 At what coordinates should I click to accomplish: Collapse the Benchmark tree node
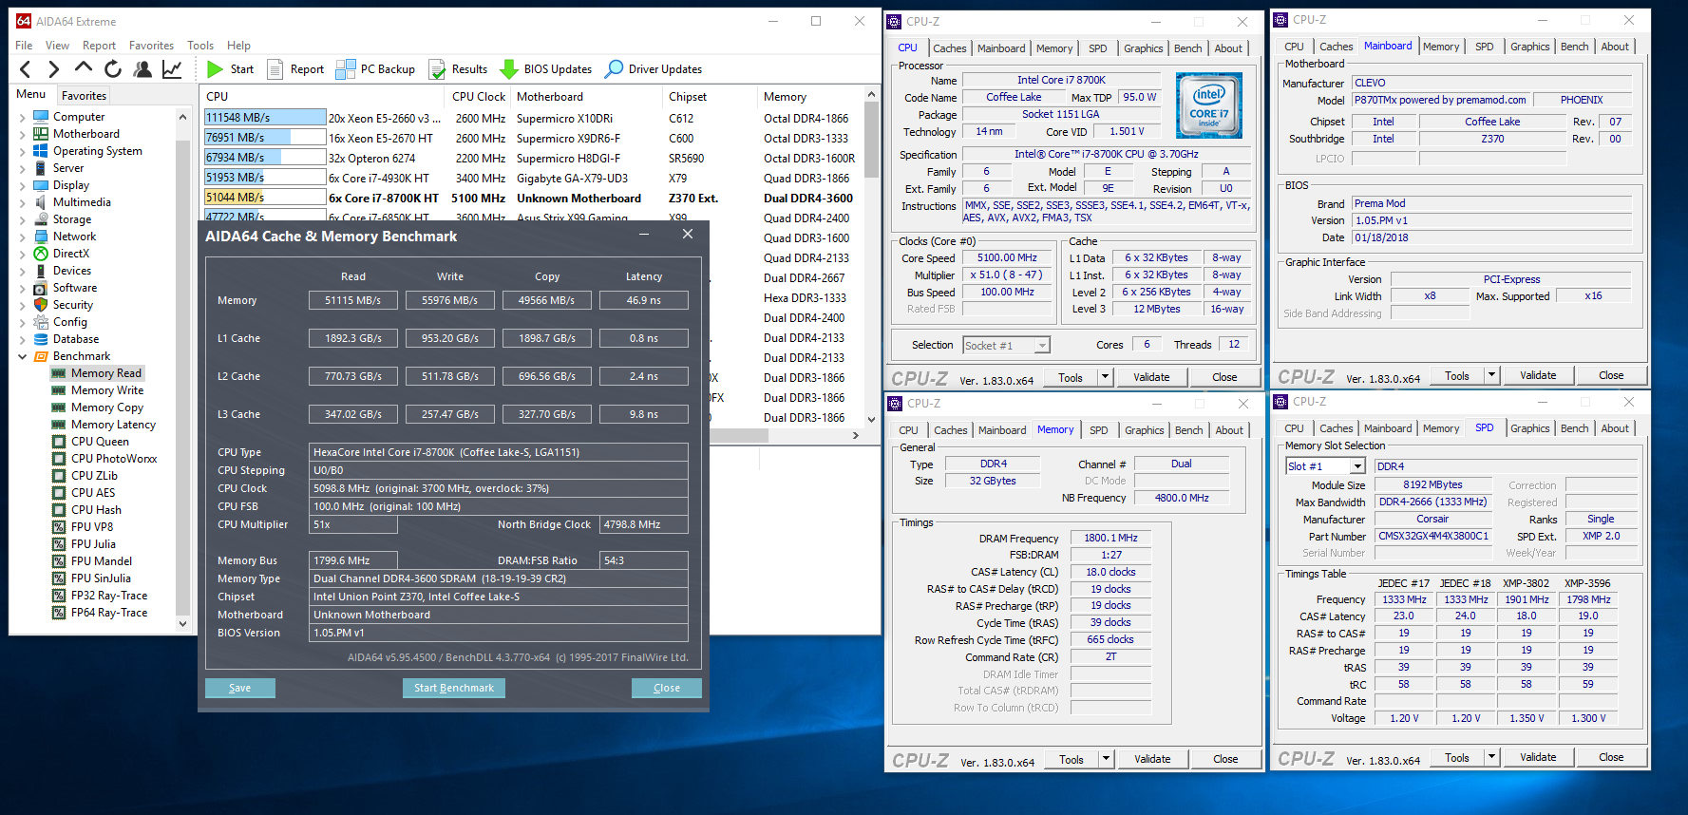[22, 356]
